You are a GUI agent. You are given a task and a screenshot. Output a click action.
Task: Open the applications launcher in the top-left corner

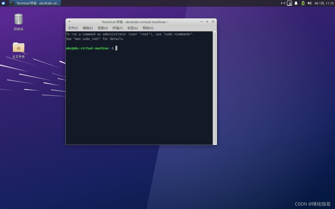coord(3,3)
